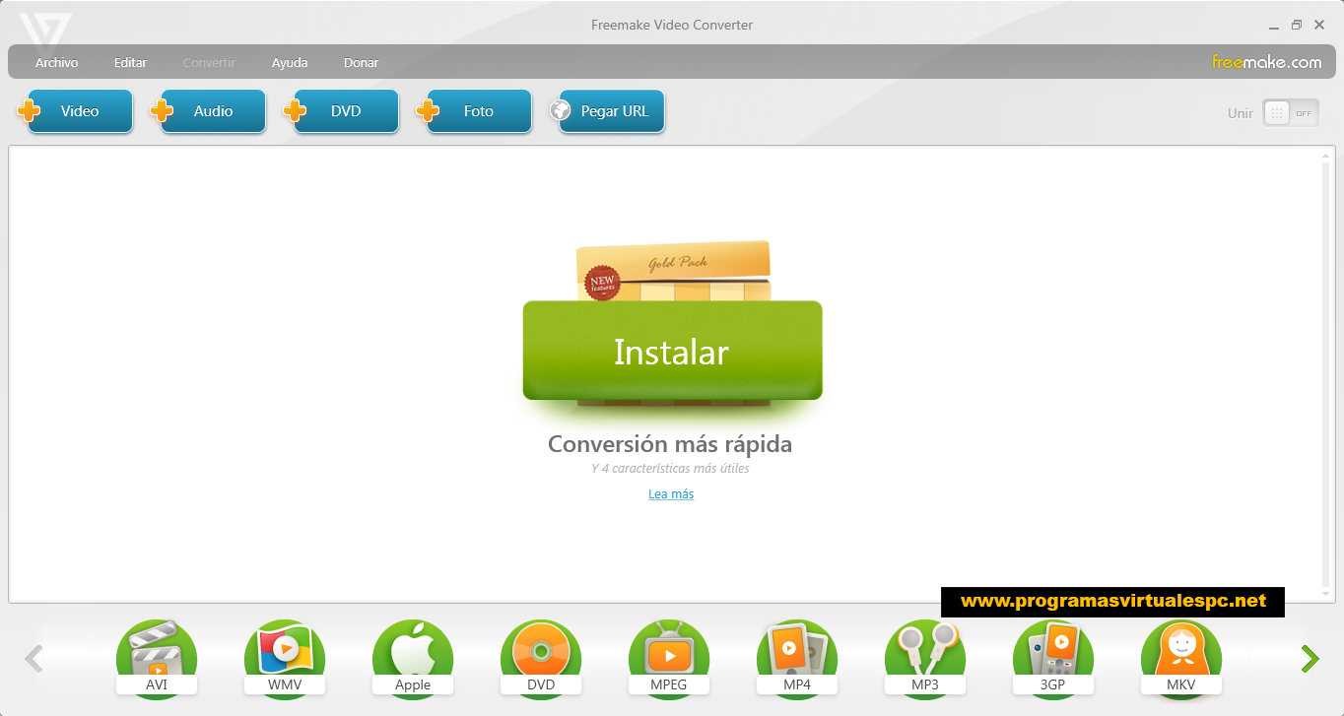Select AVI output format
The image size is (1344, 716).
click(157, 658)
